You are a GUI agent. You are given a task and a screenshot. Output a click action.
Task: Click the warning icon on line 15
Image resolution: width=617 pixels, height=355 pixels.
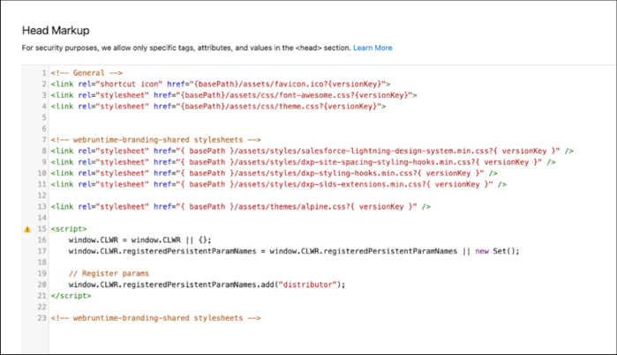[x=27, y=229]
